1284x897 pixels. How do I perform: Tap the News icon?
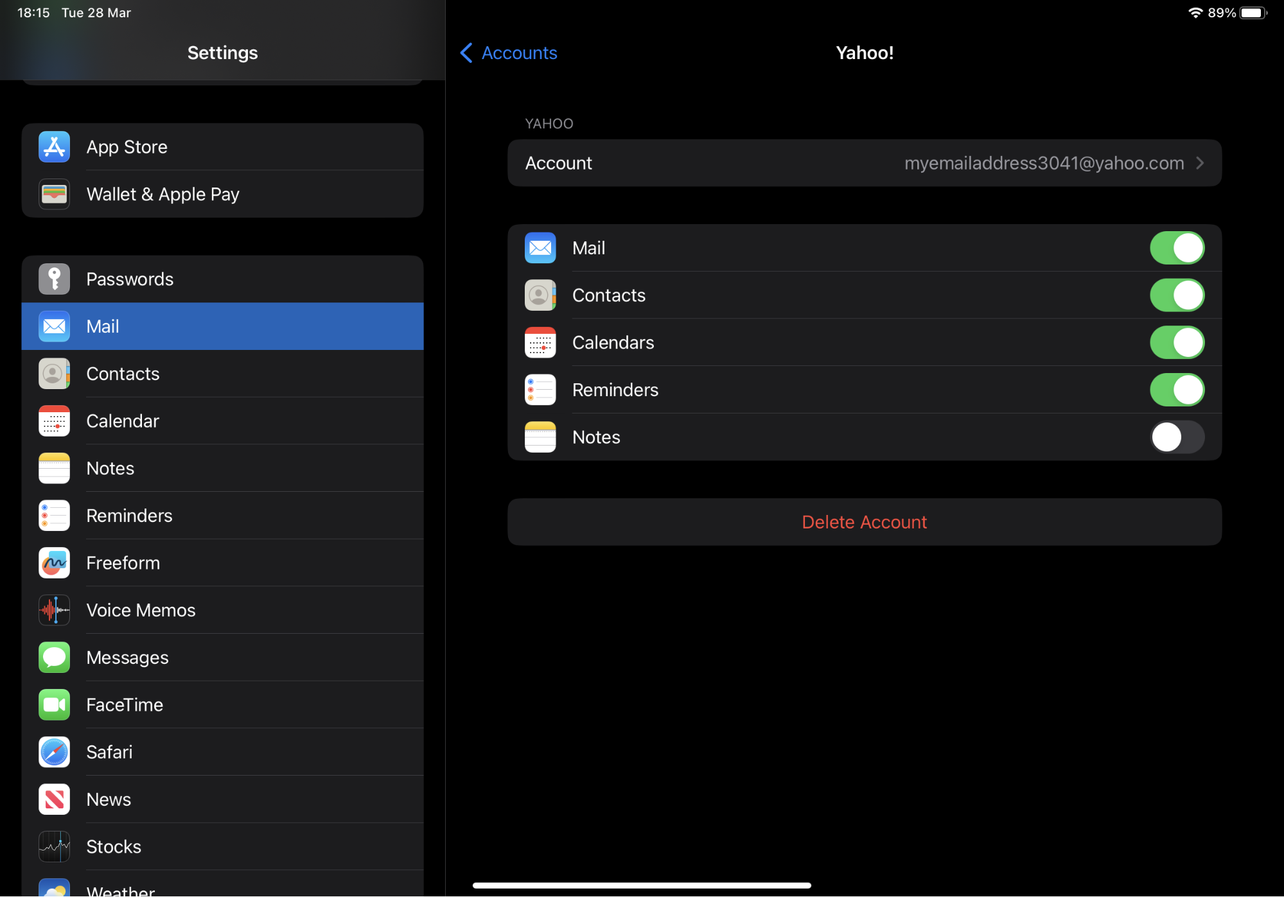(x=54, y=799)
